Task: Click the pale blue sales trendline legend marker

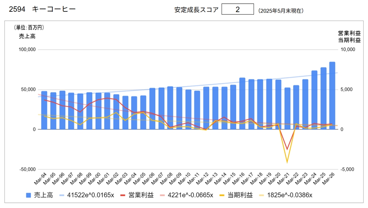Action: [62, 195]
